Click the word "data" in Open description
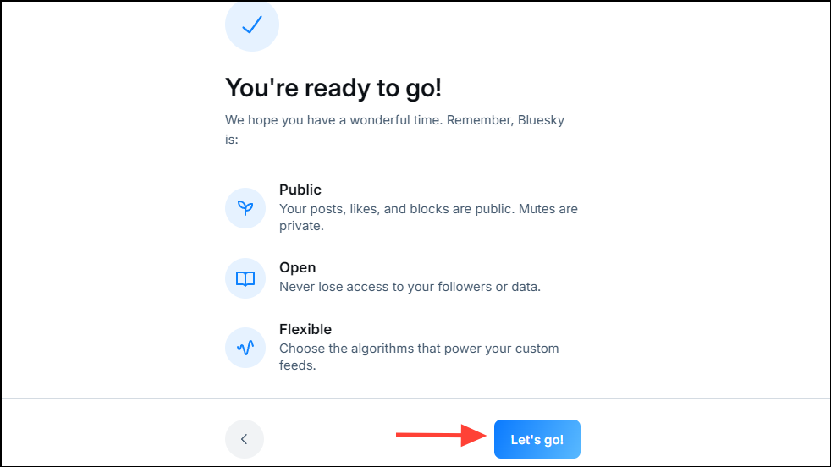831x467 pixels. click(524, 287)
